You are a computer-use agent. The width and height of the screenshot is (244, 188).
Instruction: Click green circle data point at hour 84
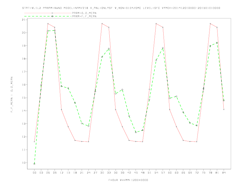pyautogui.click(x=224, y=100)
